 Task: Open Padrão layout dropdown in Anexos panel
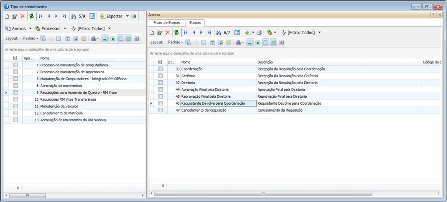click(x=175, y=42)
